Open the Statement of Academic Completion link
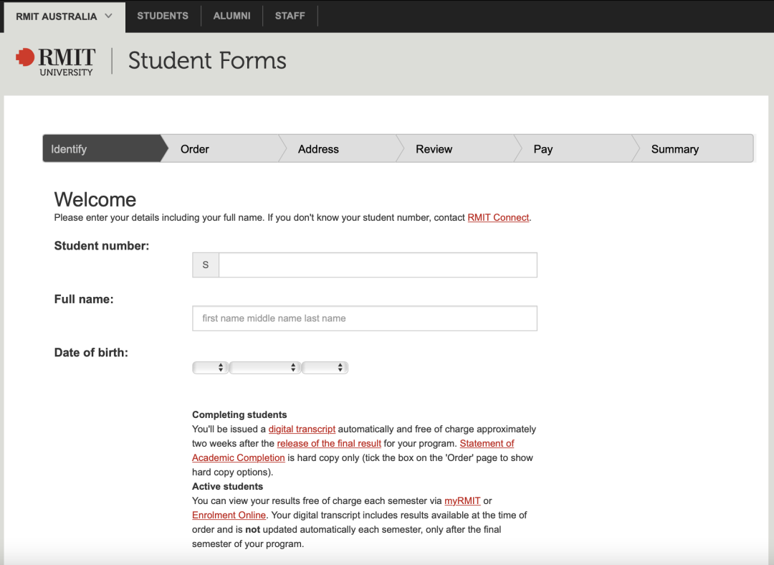Viewport: 774px width, 565px height. pos(353,450)
